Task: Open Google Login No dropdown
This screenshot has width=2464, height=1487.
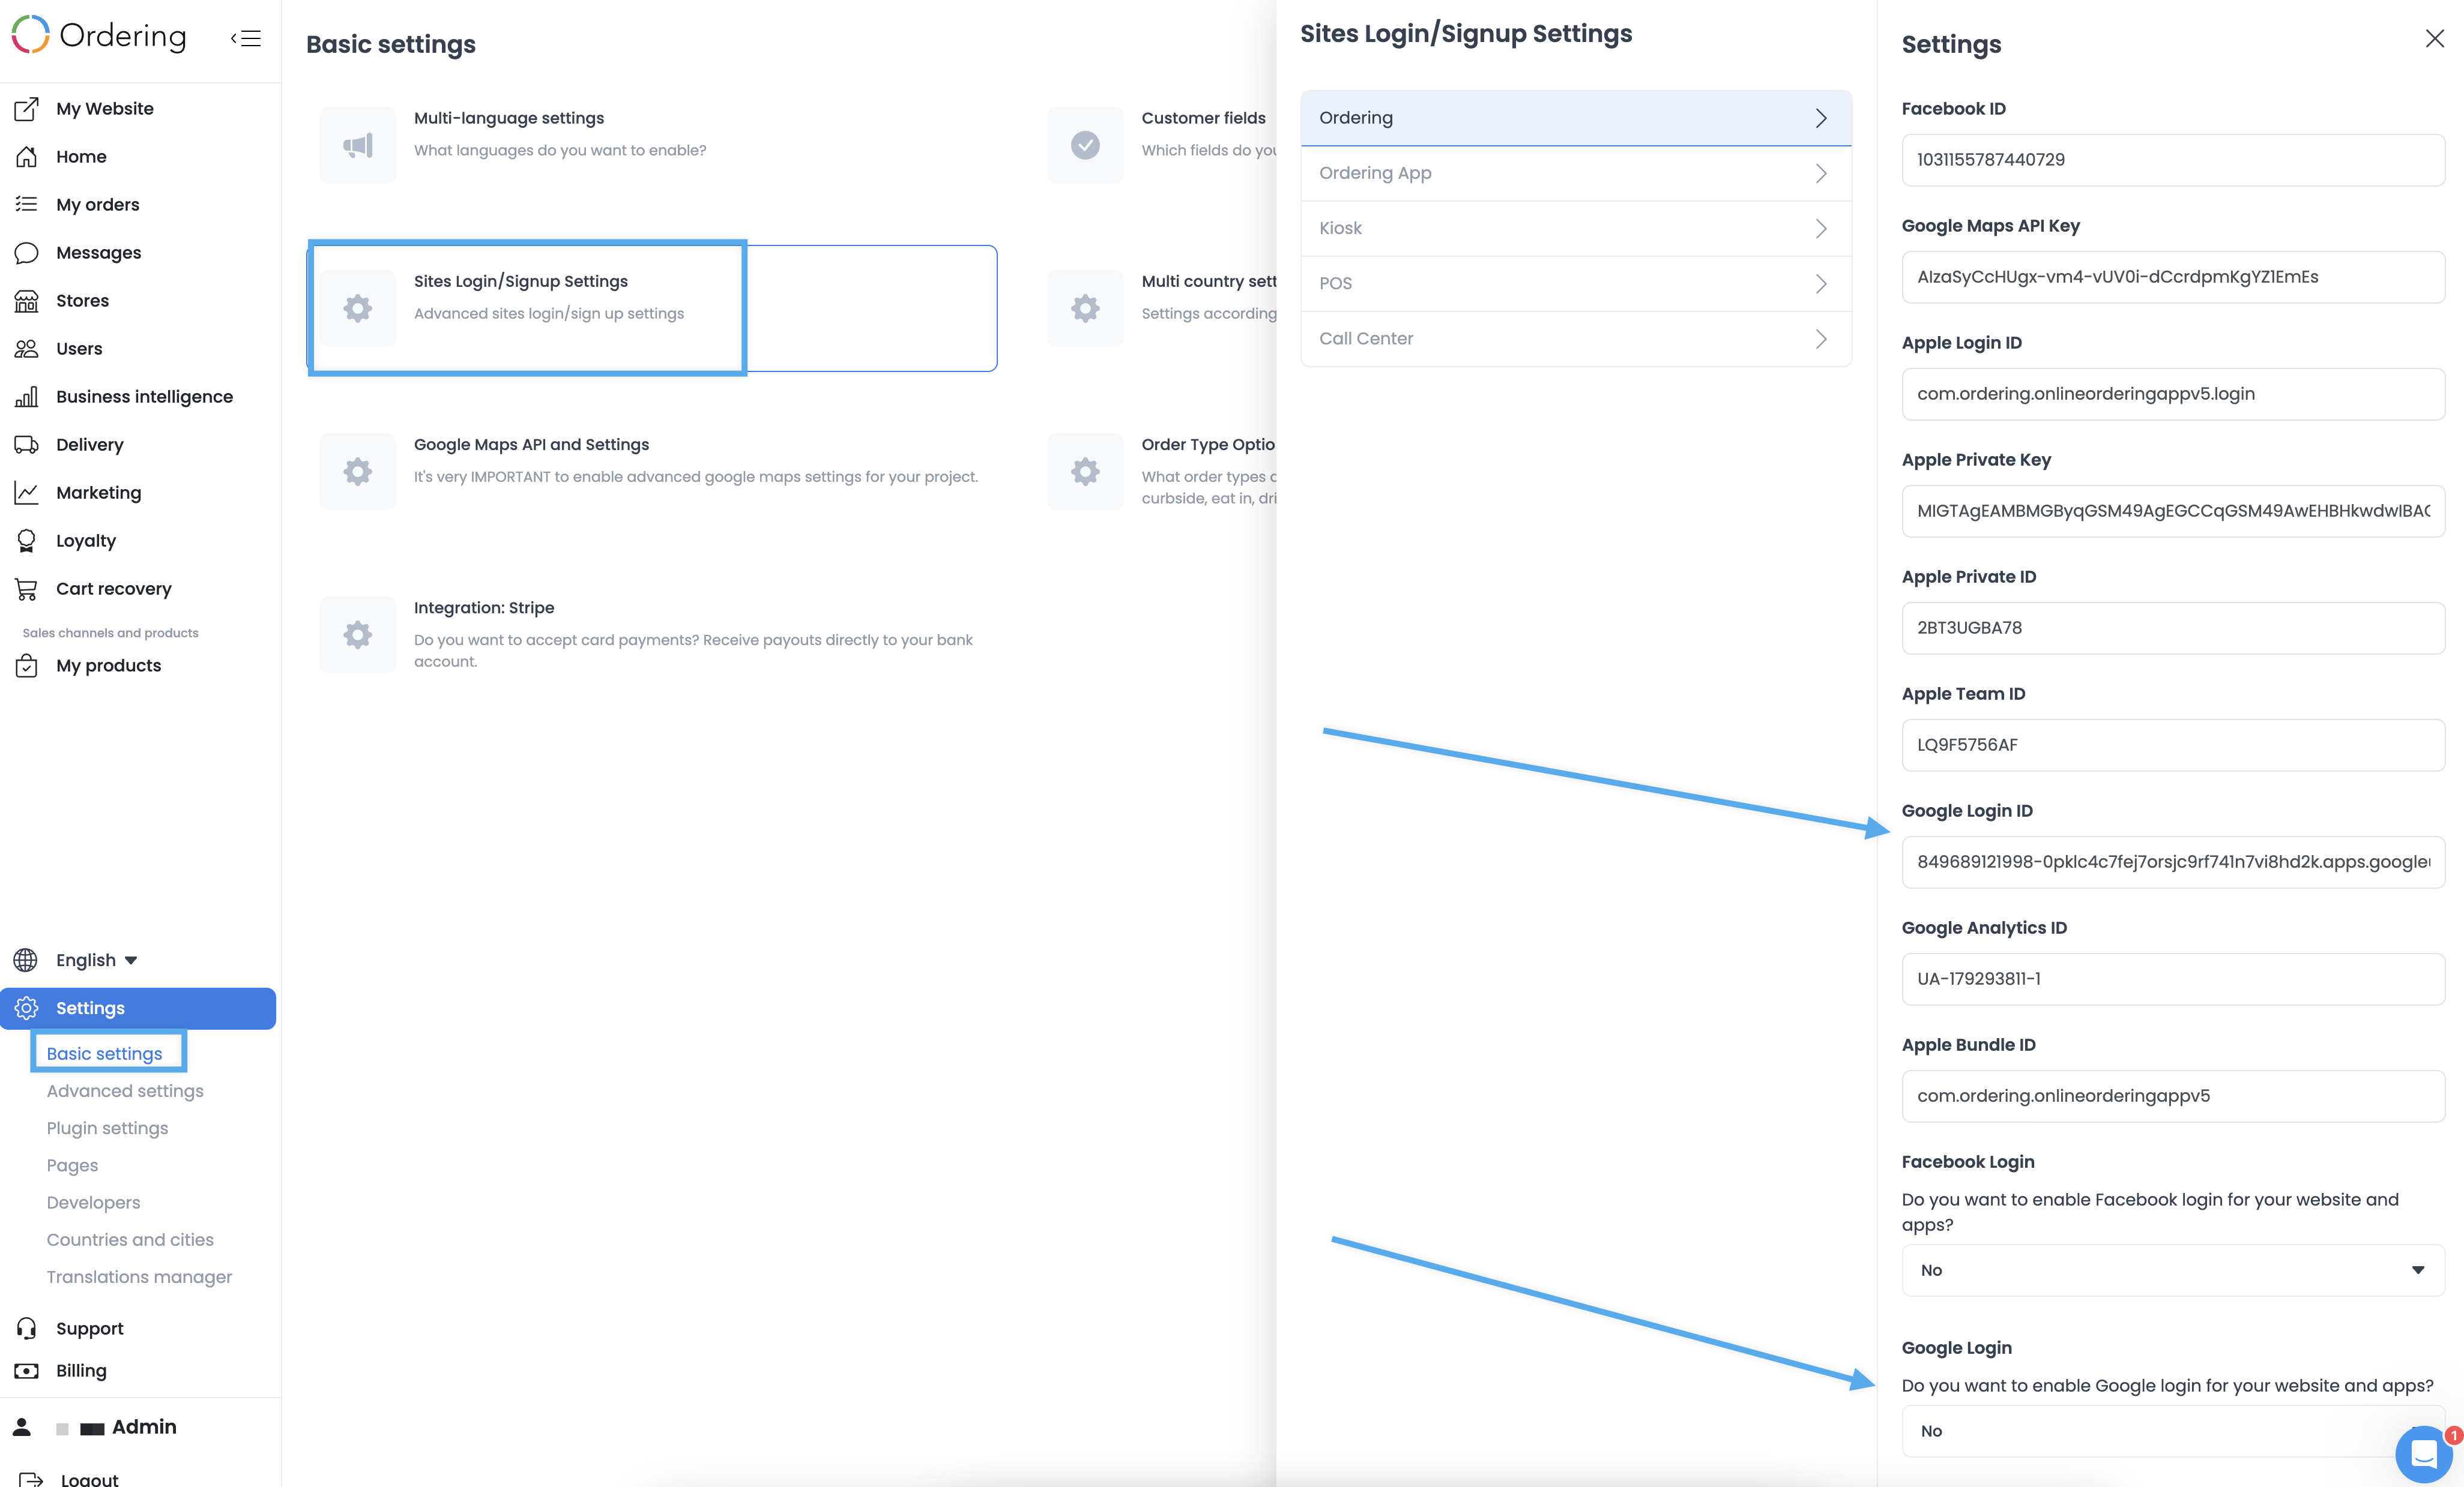Action: (x=2173, y=1431)
